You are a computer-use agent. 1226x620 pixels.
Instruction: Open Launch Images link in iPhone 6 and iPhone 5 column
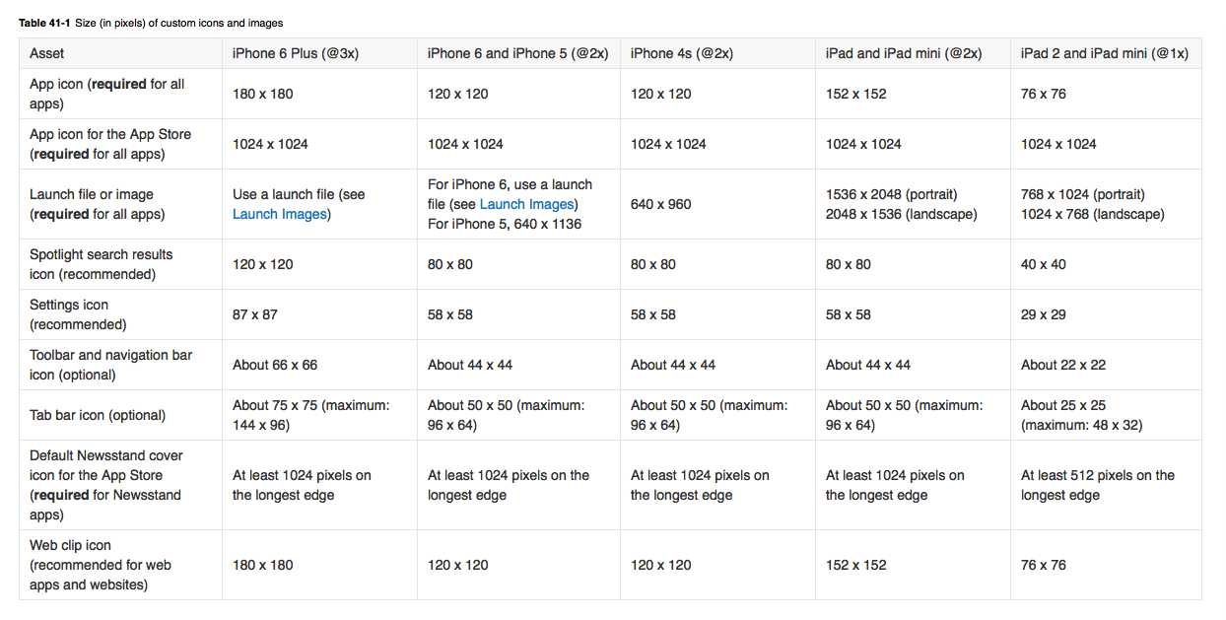tap(526, 204)
